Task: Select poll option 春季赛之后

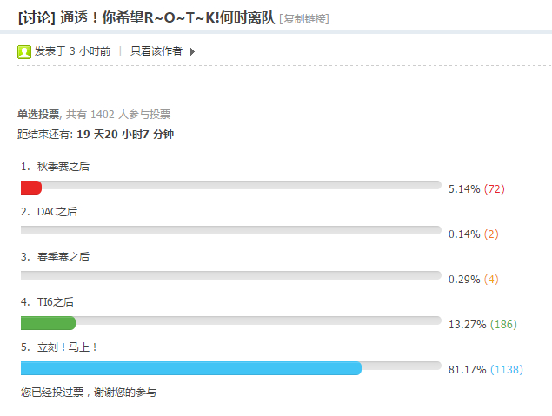Action: tap(63, 256)
